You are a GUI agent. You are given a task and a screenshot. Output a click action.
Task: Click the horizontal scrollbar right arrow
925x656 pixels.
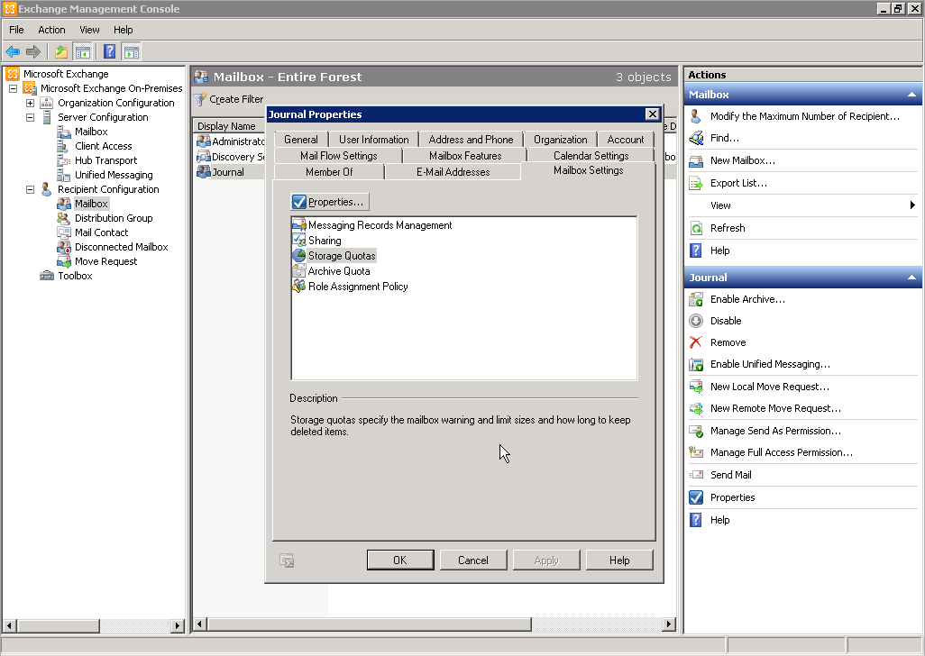coord(669,624)
